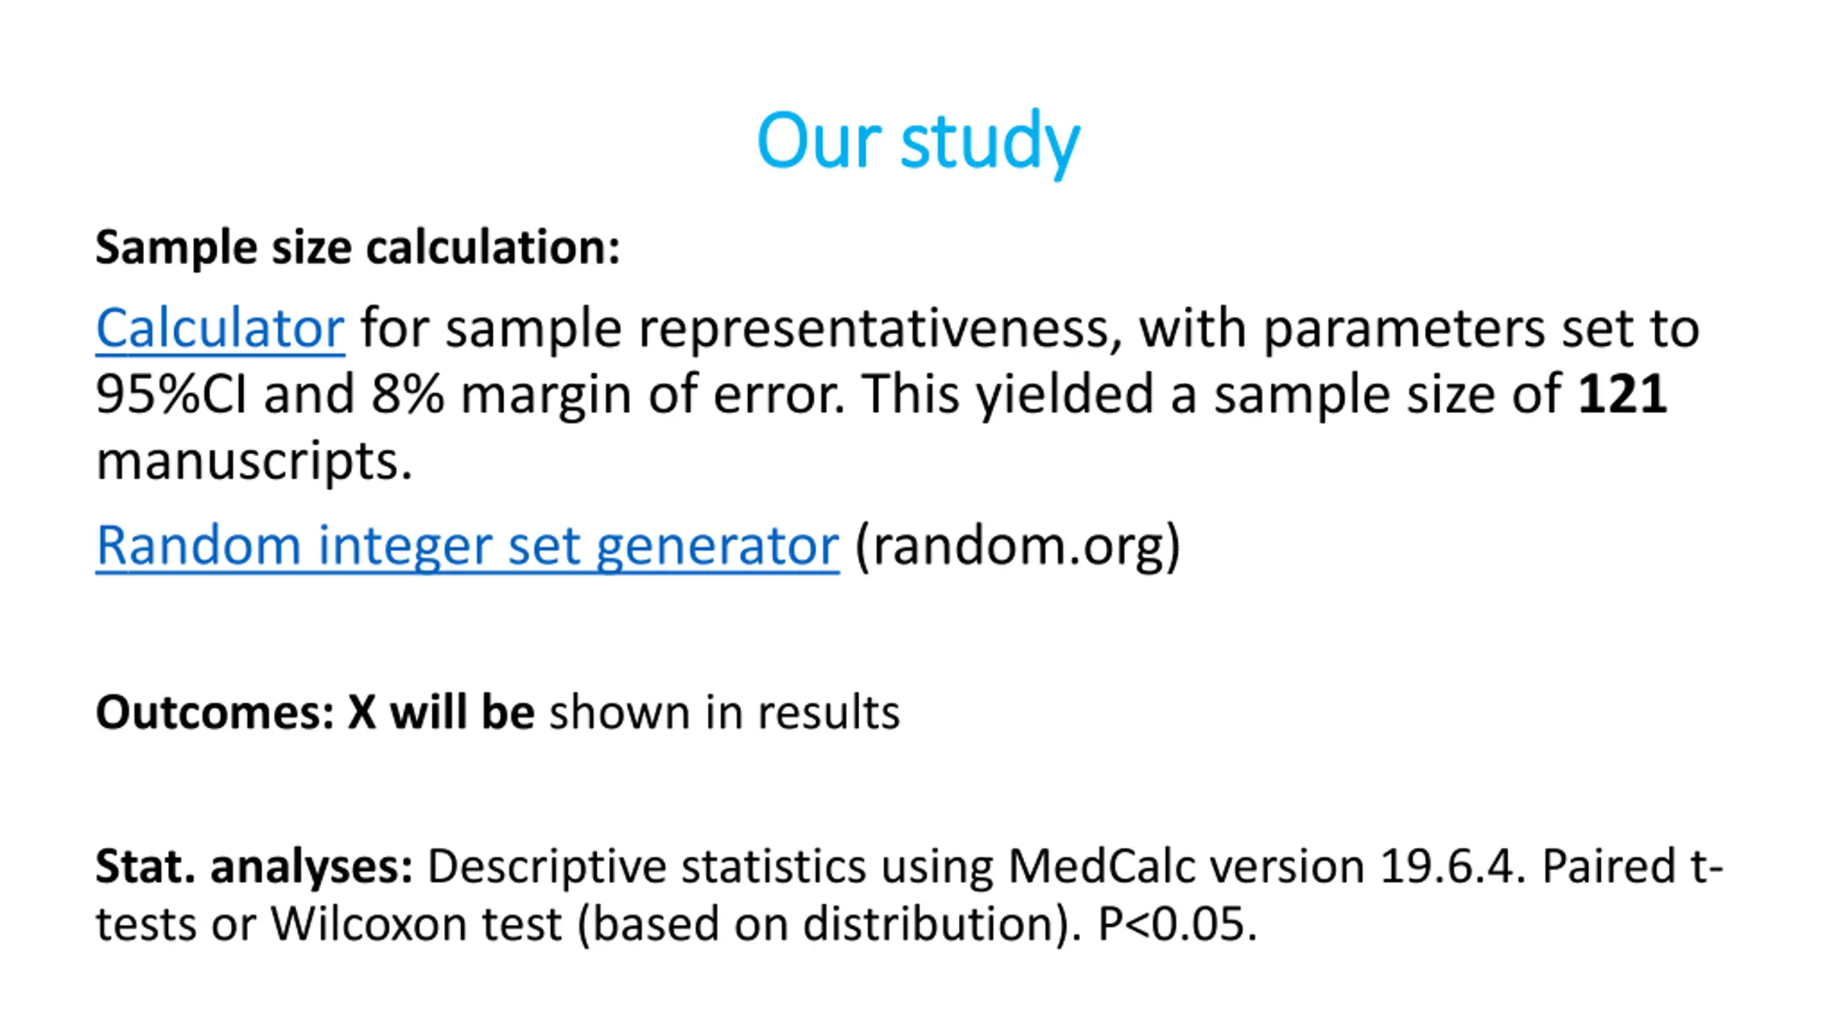The height and width of the screenshot is (1033, 1836).
Task: Click the word 'MedCalc' in the text
Action: click(x=1102, y=867)
